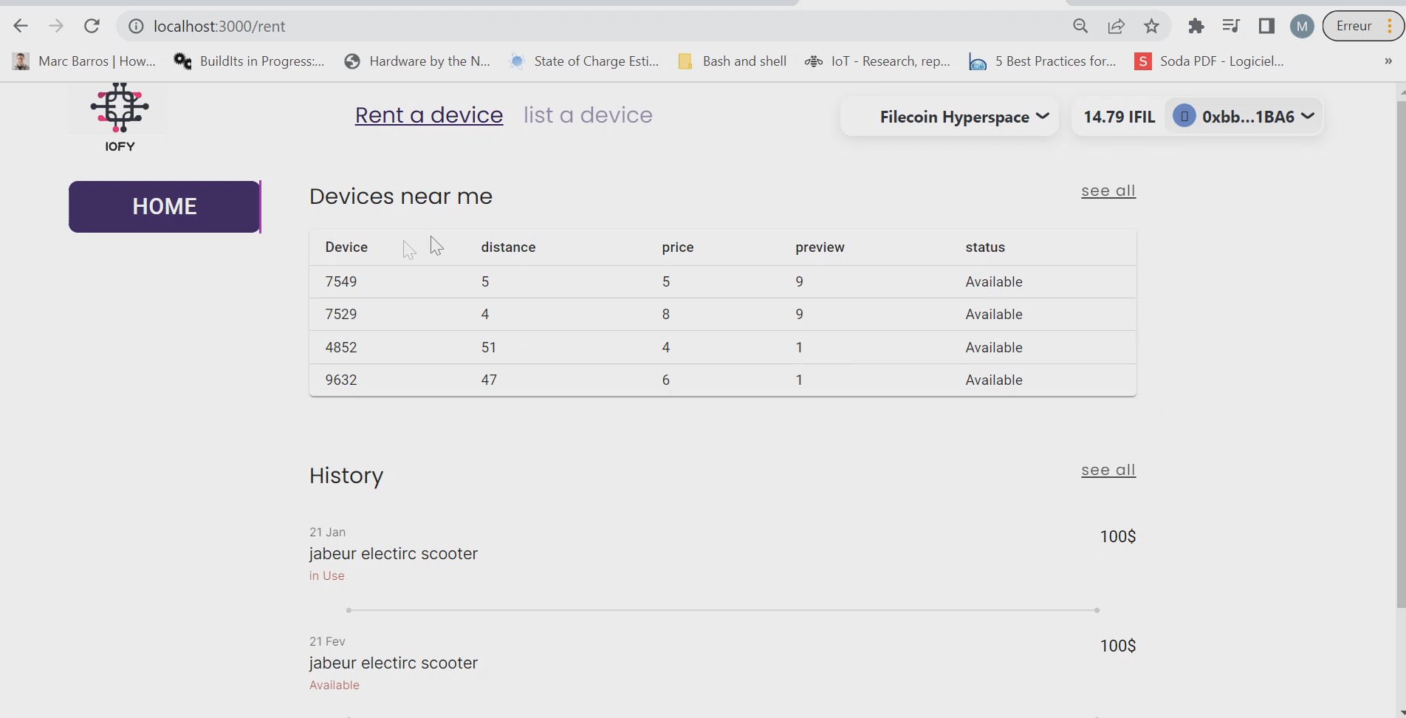Click the IOFY logo icon
This screenshot has height=718, width=1406.
120,109
